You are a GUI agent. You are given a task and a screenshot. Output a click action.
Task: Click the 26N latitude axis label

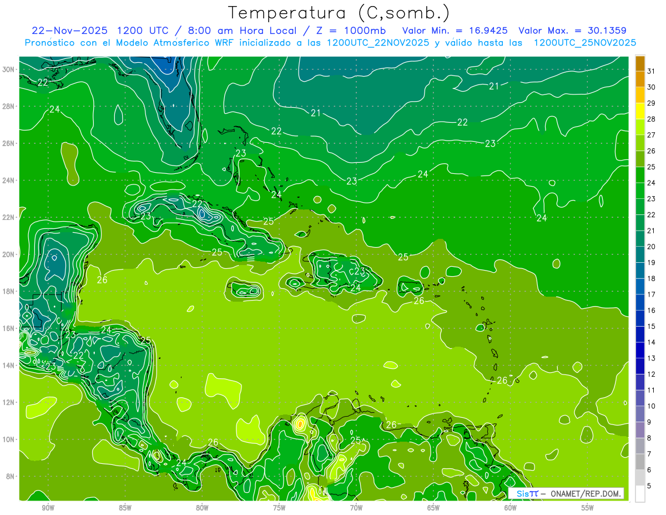[x=9, y=143]
